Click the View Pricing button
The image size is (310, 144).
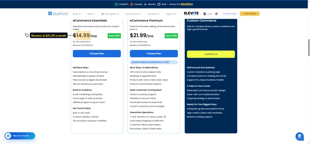point(250,14)
